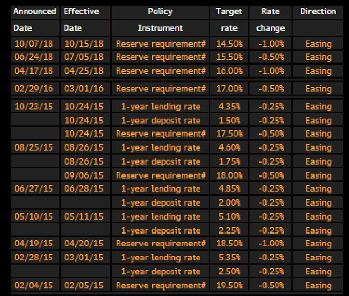Select effective date 06/28/15
The image size is (349, 296).
tap(84, 188)
